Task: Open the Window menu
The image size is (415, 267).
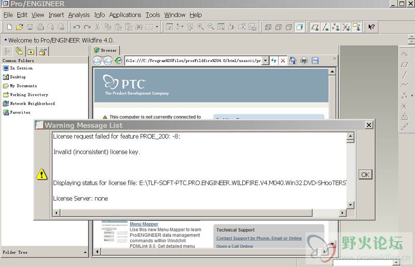Action: pyautogui.click(x=175, y=15)
